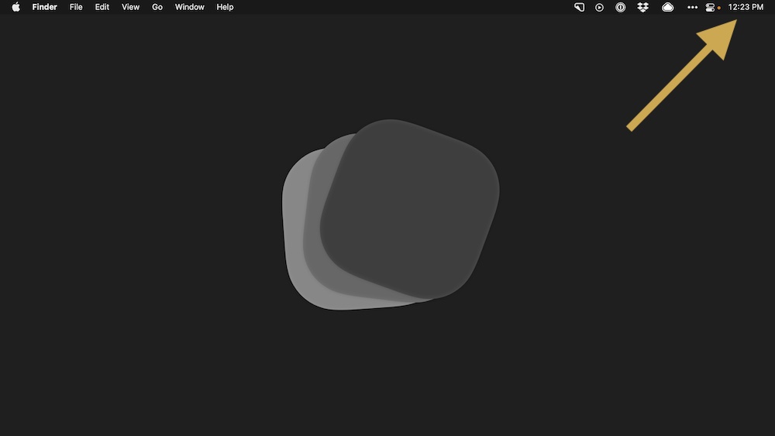
Task: Open the Window menu
Action: [189, 7]
